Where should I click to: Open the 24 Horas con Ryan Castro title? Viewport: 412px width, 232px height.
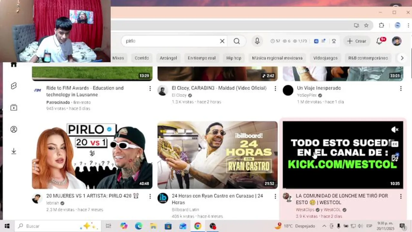(217, 199)
